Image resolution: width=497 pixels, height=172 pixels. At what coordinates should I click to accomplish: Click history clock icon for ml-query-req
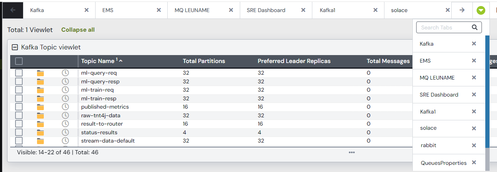coord(65,72)
